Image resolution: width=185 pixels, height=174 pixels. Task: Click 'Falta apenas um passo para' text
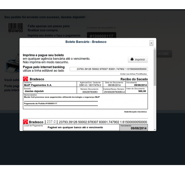(x=48, y=26)
